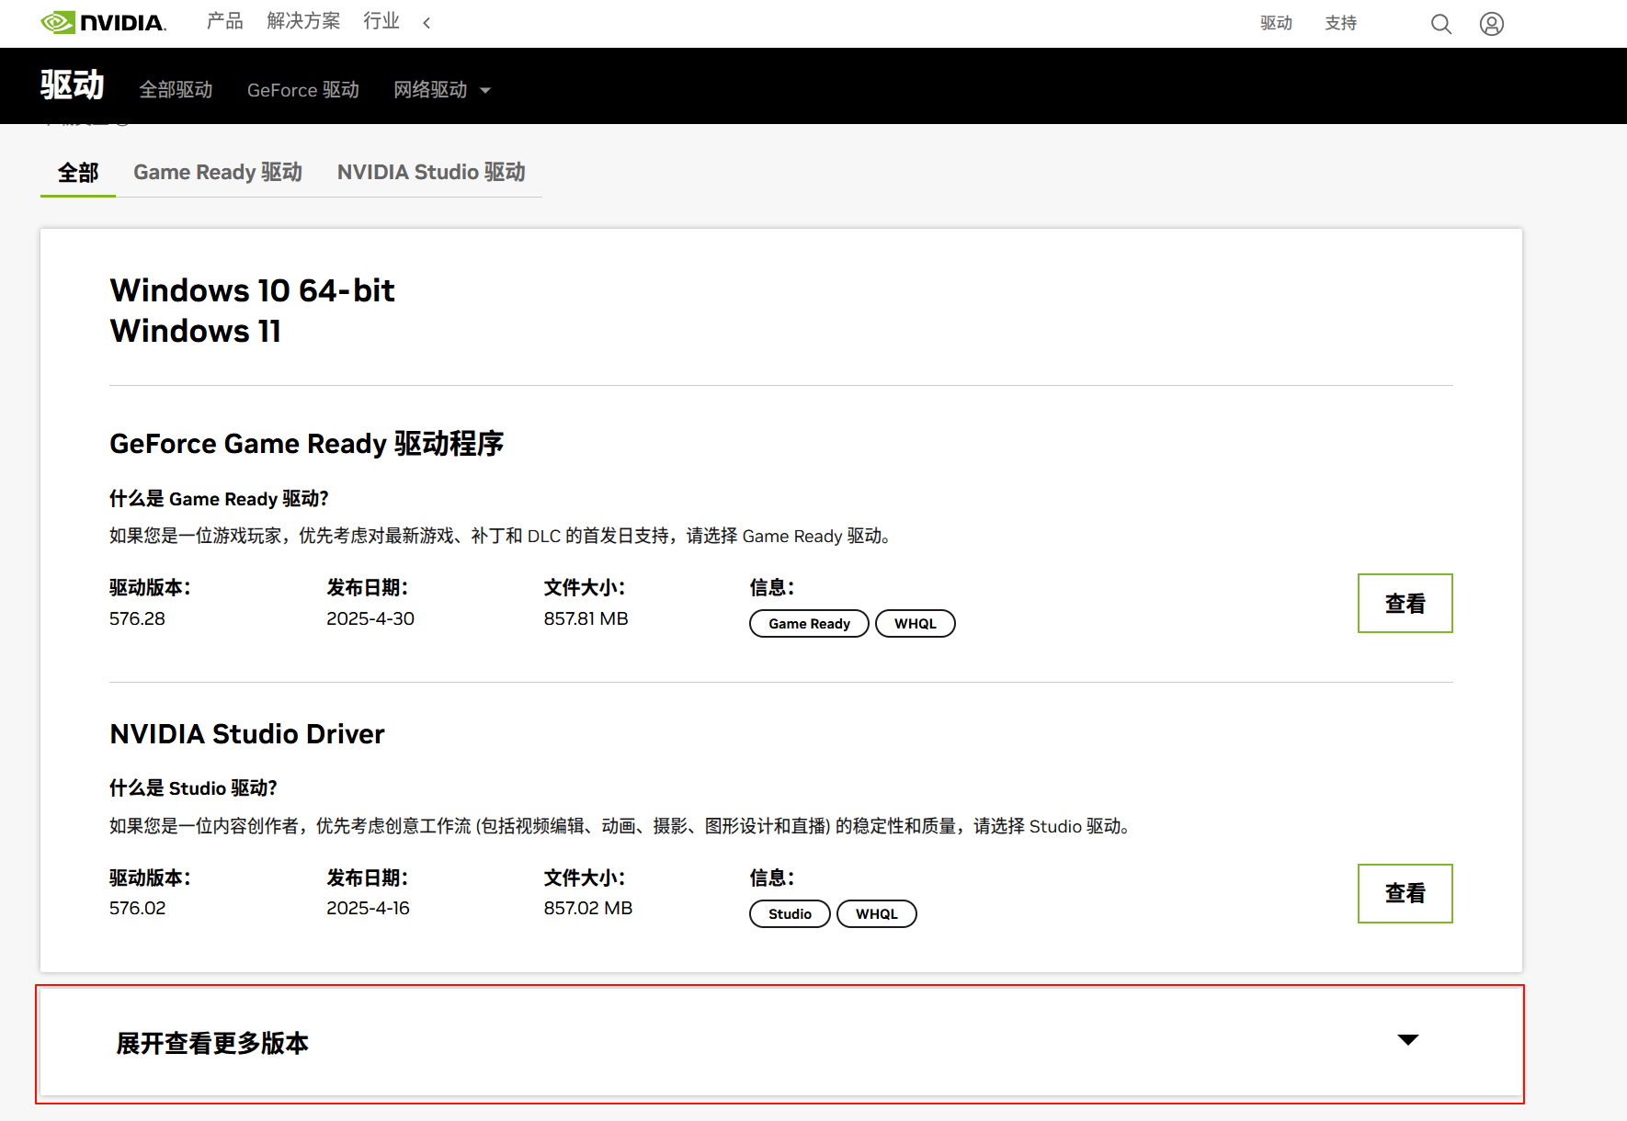Click release date 2025-4-30
Screen dimensions: 1627x1121
(370, 618)
